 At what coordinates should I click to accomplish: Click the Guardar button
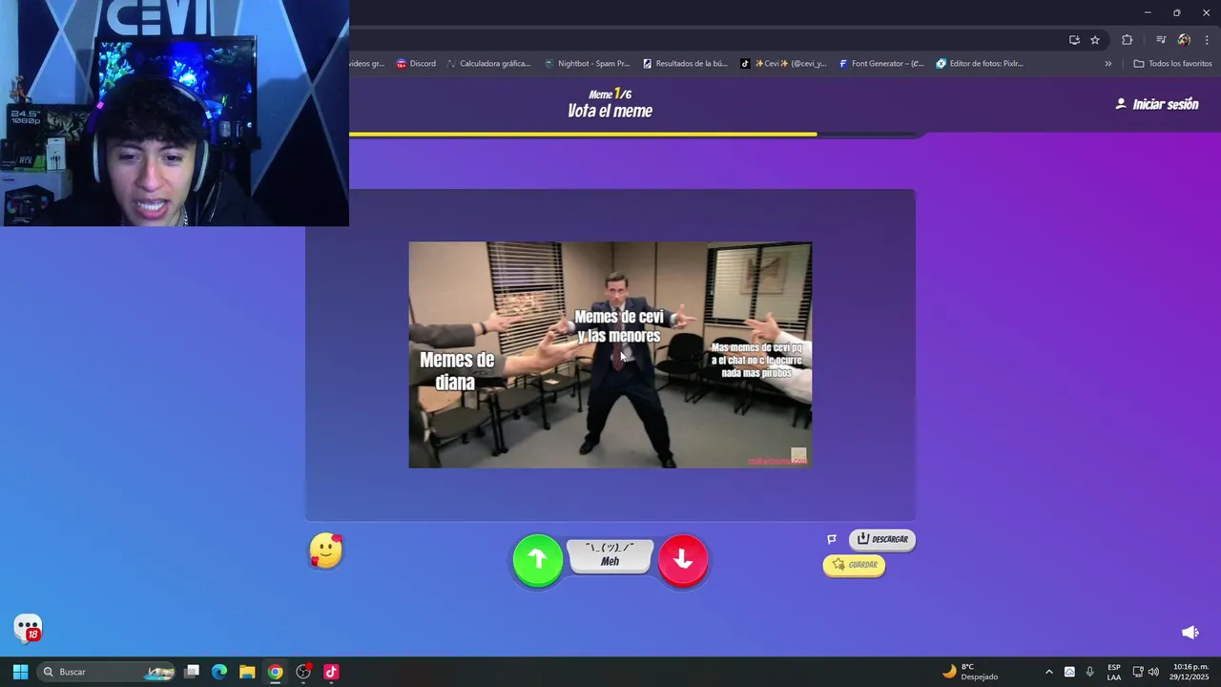click(855, 565)
